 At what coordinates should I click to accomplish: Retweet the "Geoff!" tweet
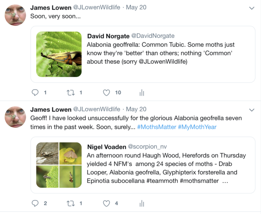coord(70,203)
